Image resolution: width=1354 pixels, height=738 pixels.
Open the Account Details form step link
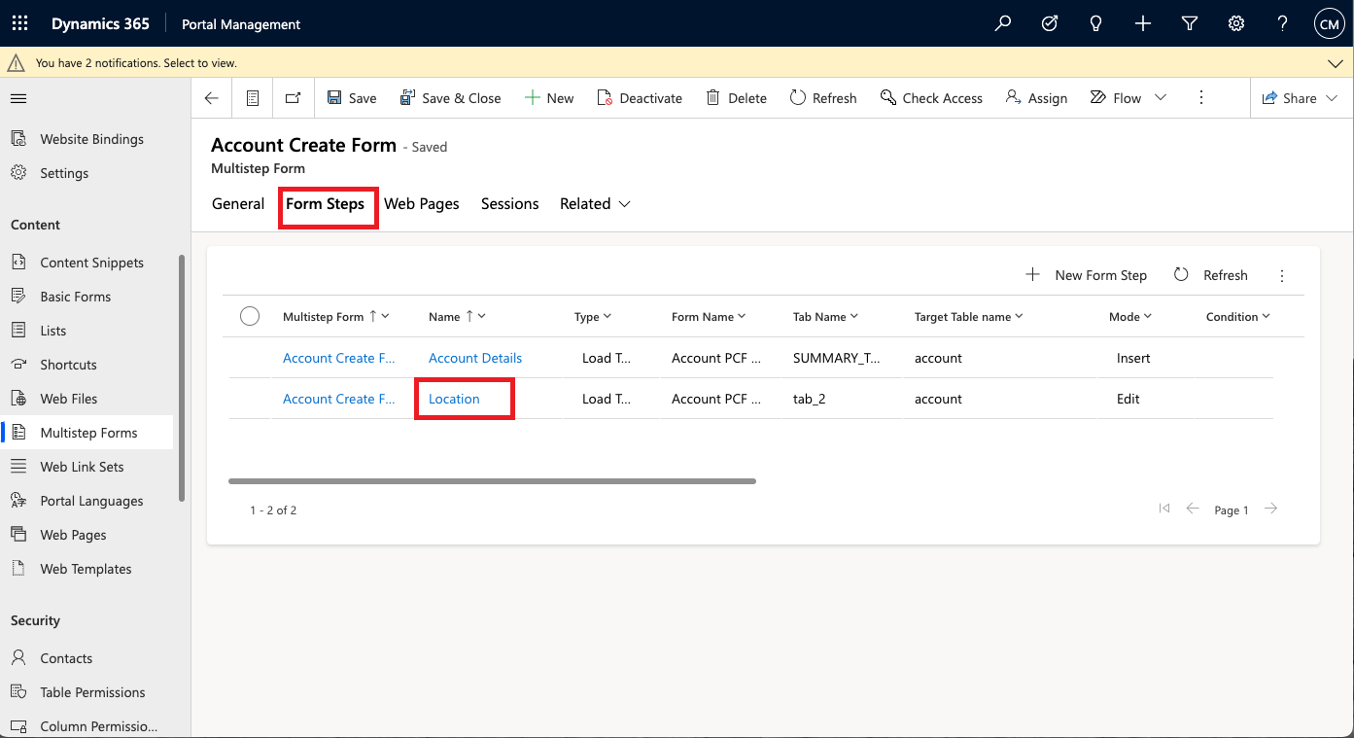(475, 358)
